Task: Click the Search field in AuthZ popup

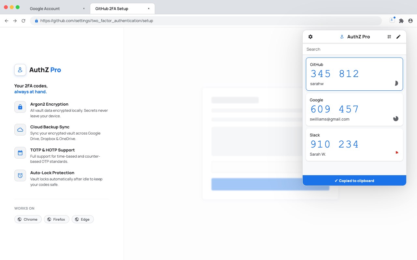Action: pyautogui.click(x=354, y=49)
